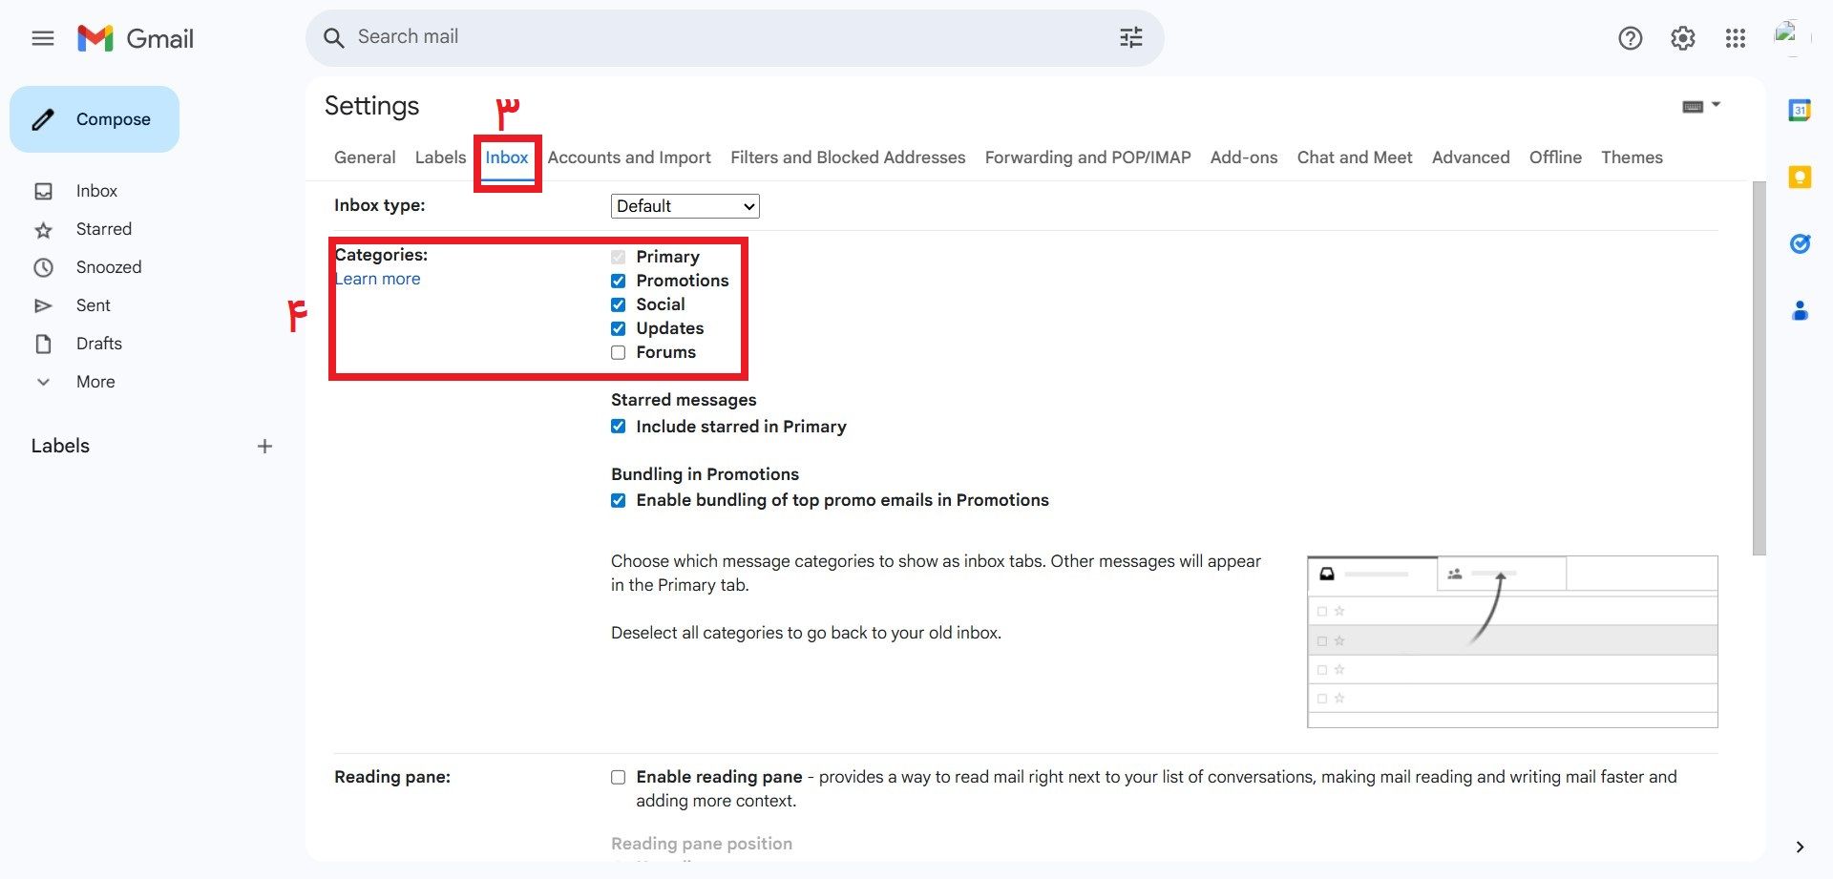Open the Filters and Blocked Addresses tab
This screenshot has height=879, width=1833.
(x=847, y=157)
